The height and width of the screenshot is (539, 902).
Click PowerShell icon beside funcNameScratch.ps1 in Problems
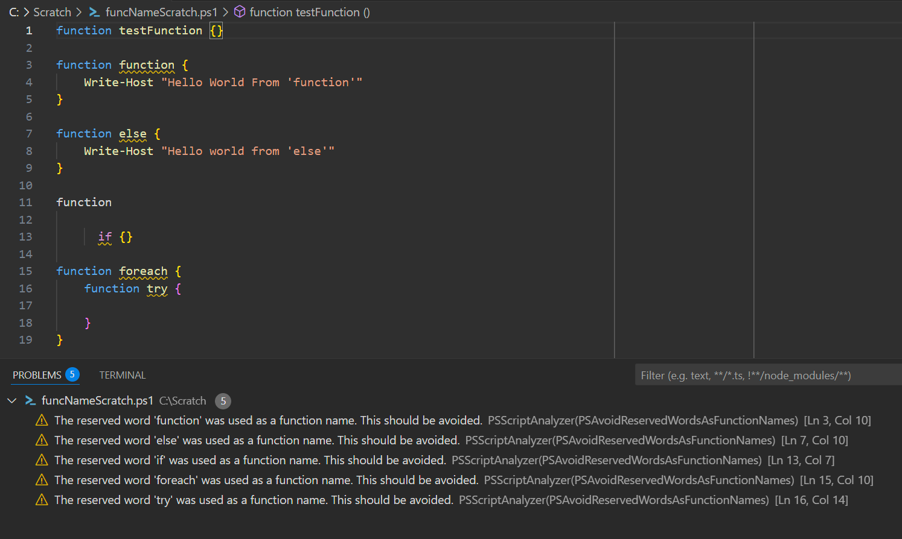point(30,400)
